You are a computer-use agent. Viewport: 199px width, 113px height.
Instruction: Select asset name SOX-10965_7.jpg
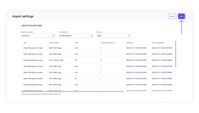55,66
